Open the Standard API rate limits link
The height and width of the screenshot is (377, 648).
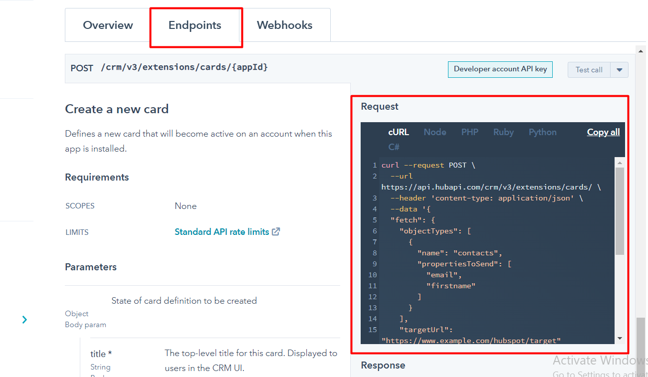pyautogui.click(x=221, y=231)
